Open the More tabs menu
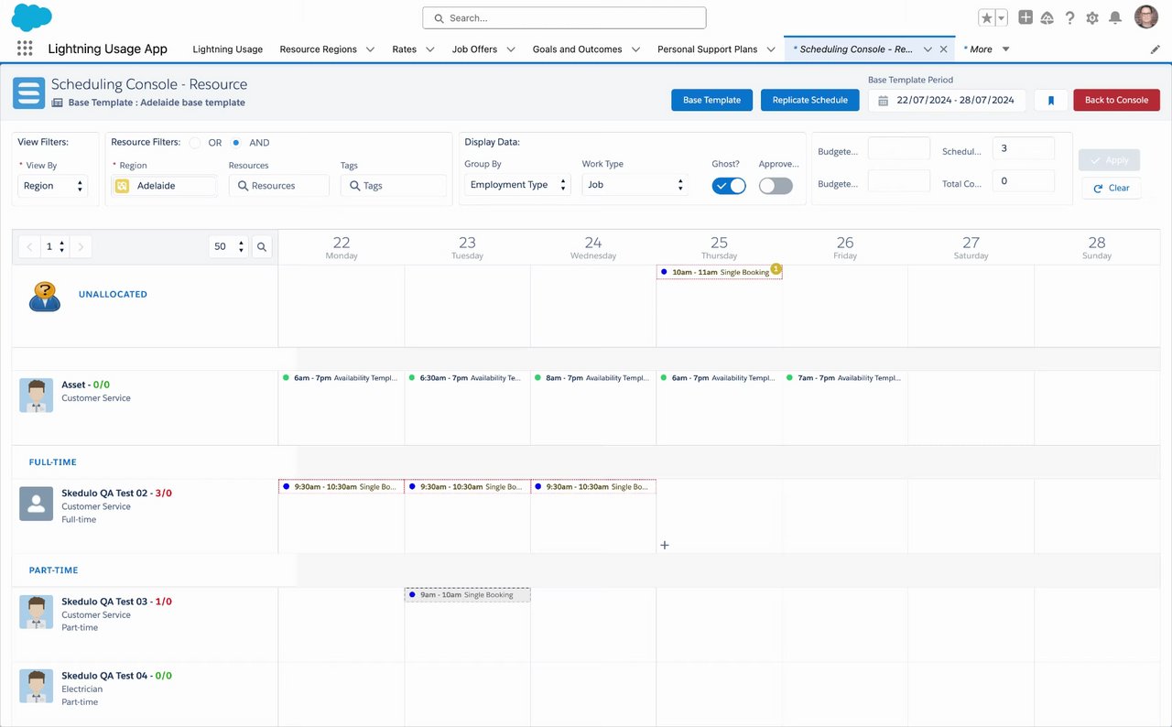The image size is (1172, 727). [x=987, y=49]
